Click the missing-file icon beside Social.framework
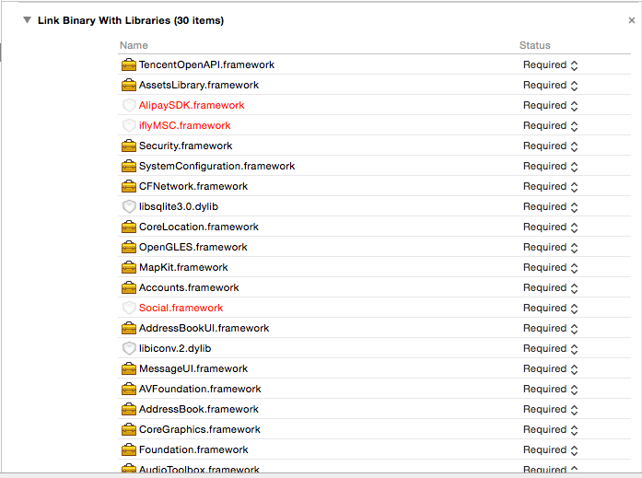Screen dimensions: 642x478 129,308
